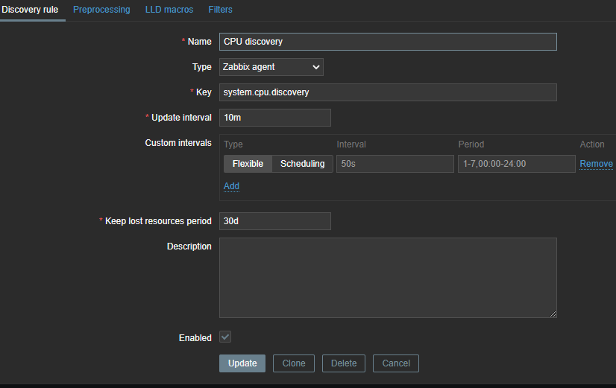Click the Keep lost resources period field
This screenshot has width=616, height=388.
pos(274,221)
